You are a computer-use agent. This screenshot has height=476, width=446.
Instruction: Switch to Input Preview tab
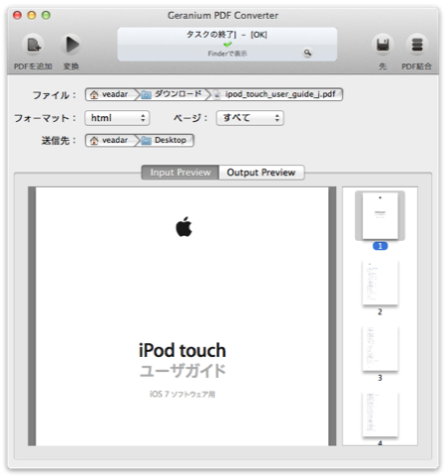180,173
